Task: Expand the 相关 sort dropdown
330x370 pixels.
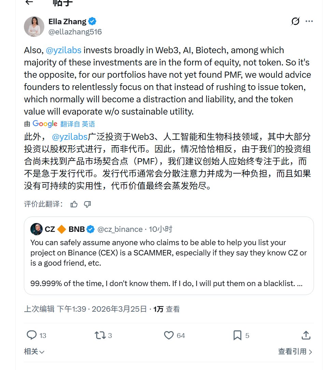Action: click(x=34, y=352)
